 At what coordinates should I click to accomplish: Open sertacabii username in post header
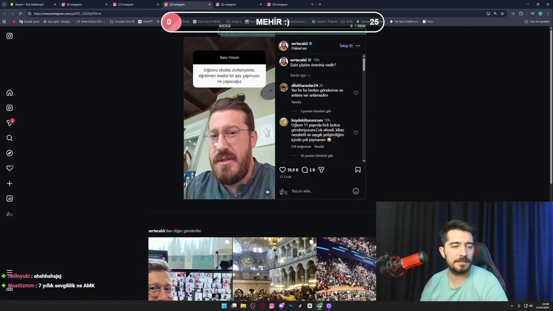pyautogui.click(x=299, y=44)
